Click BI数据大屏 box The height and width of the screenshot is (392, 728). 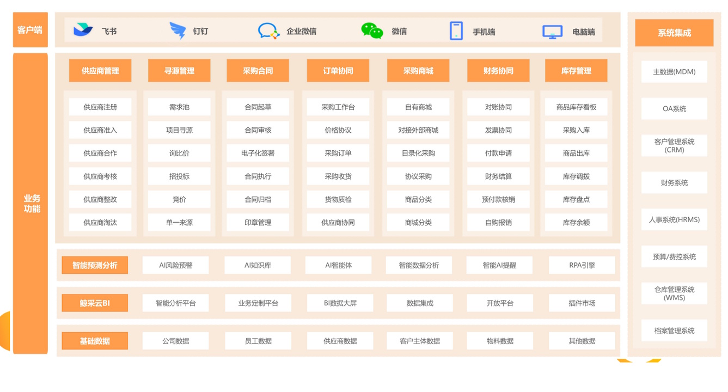(x=340, y=303)
